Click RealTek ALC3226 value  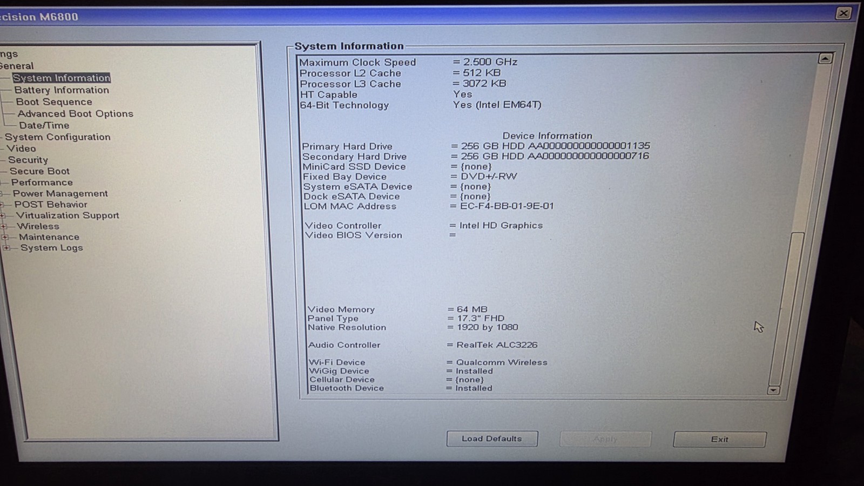coord(497,345)
